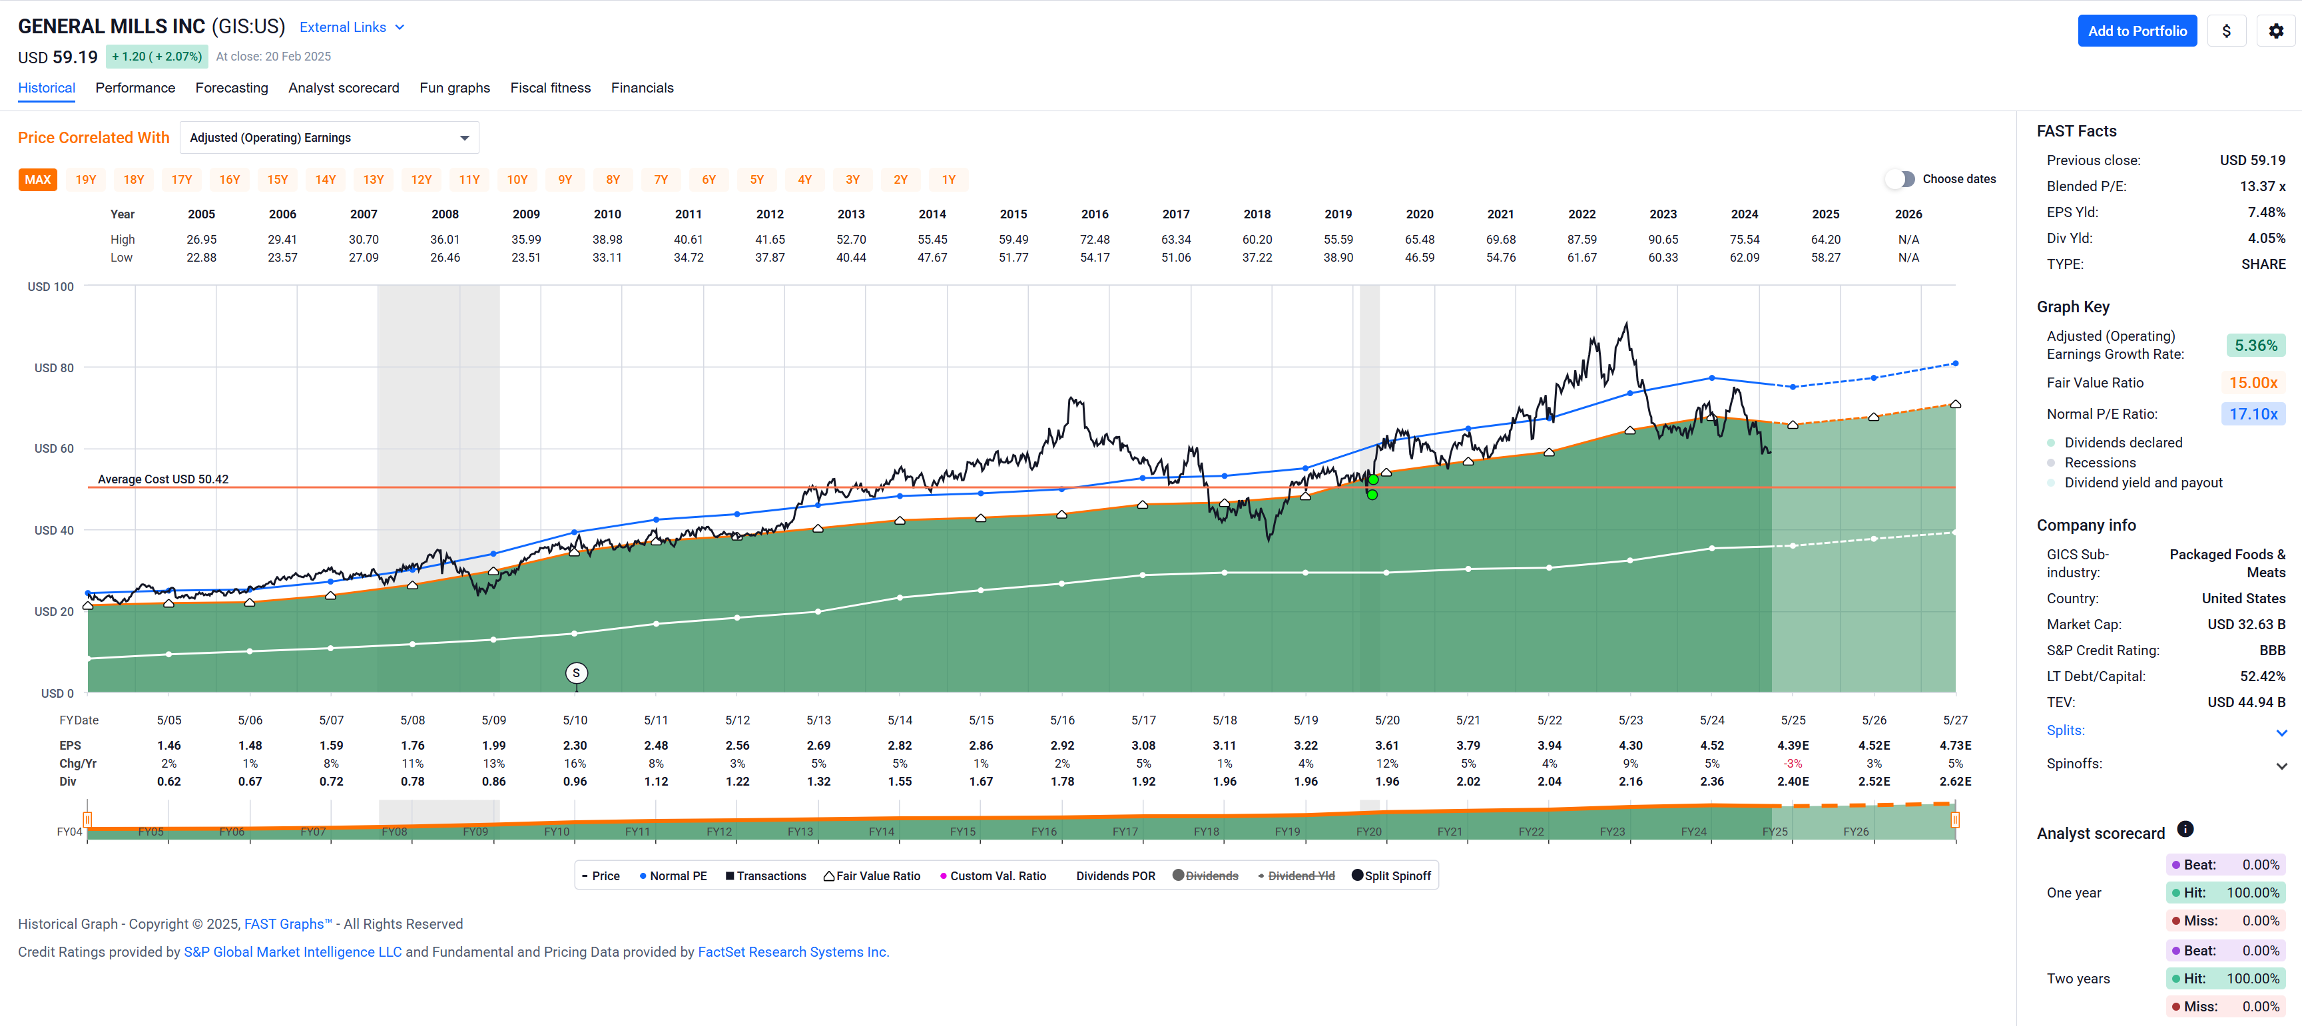Select the 5Y time range
Screen dimensions: 2302x1026
pyautogui.click(x=757, y=180)
